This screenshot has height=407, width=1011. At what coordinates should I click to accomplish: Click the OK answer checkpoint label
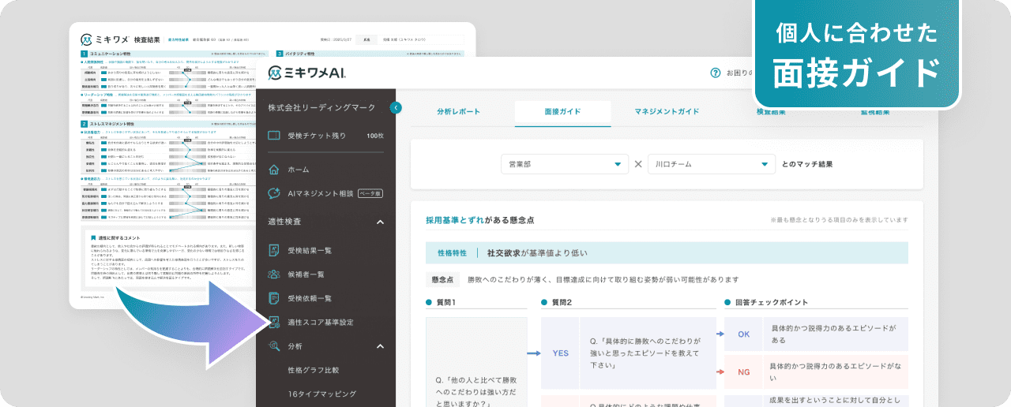743,334
